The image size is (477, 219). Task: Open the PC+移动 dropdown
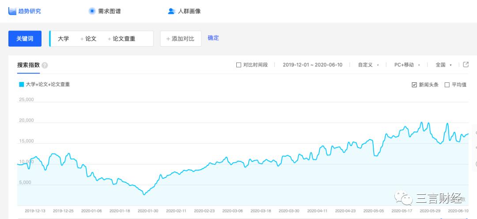(407, 65)
